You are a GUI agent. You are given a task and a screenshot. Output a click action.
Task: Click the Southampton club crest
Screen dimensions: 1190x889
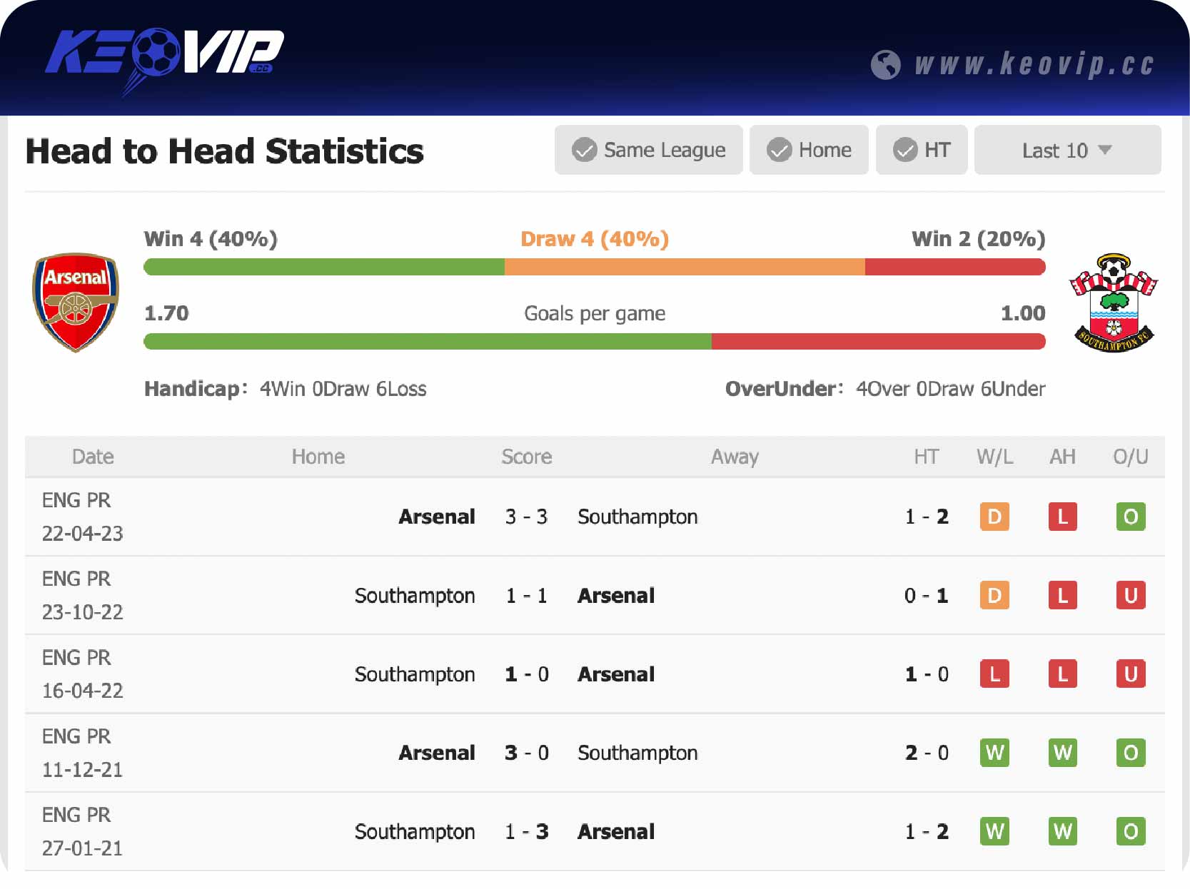coord(1114,301)
